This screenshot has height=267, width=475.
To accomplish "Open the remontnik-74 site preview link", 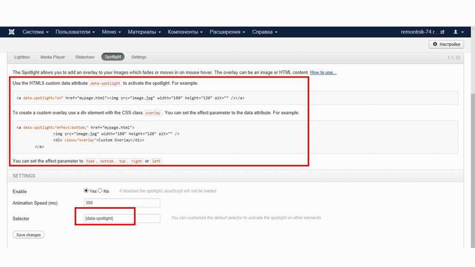I will point(423,32).
